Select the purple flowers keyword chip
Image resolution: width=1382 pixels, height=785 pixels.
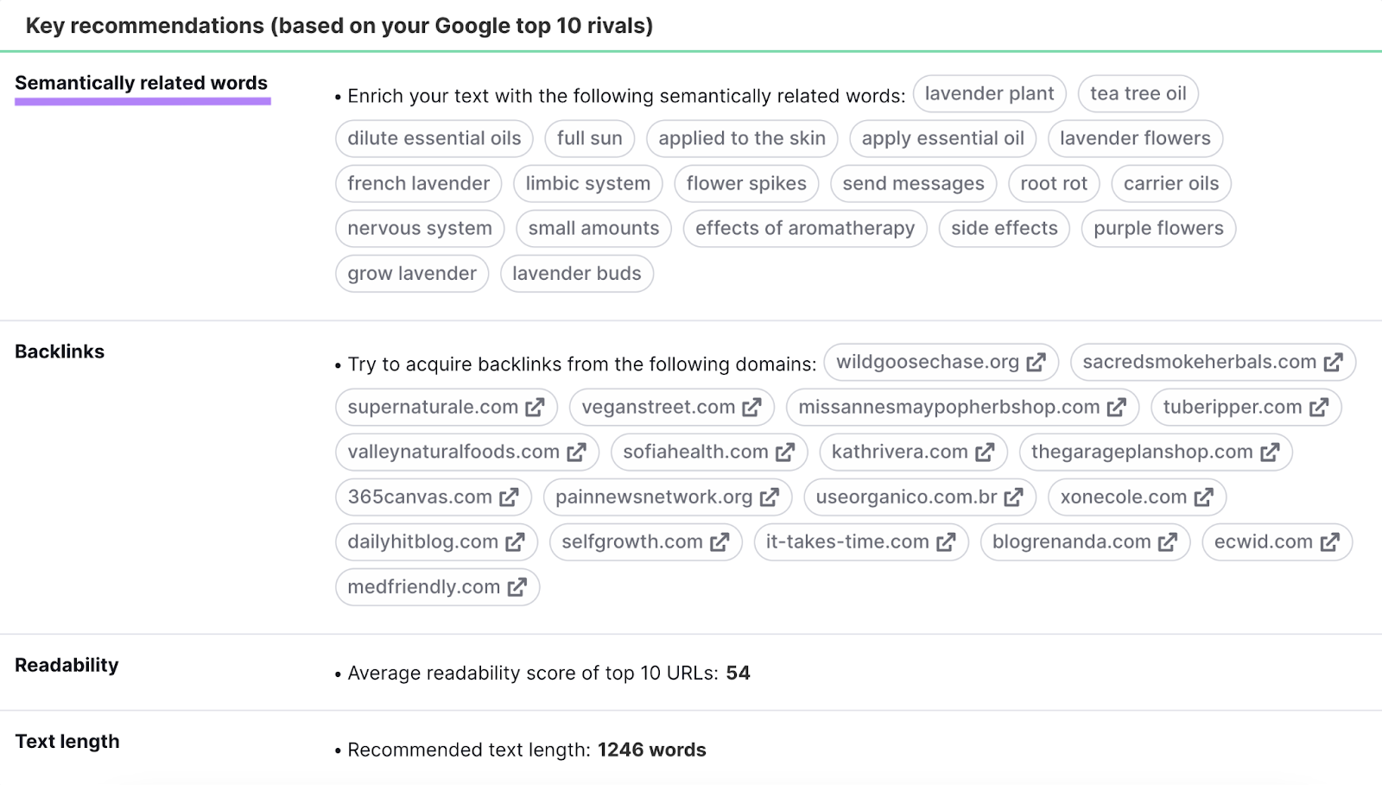1158,228
